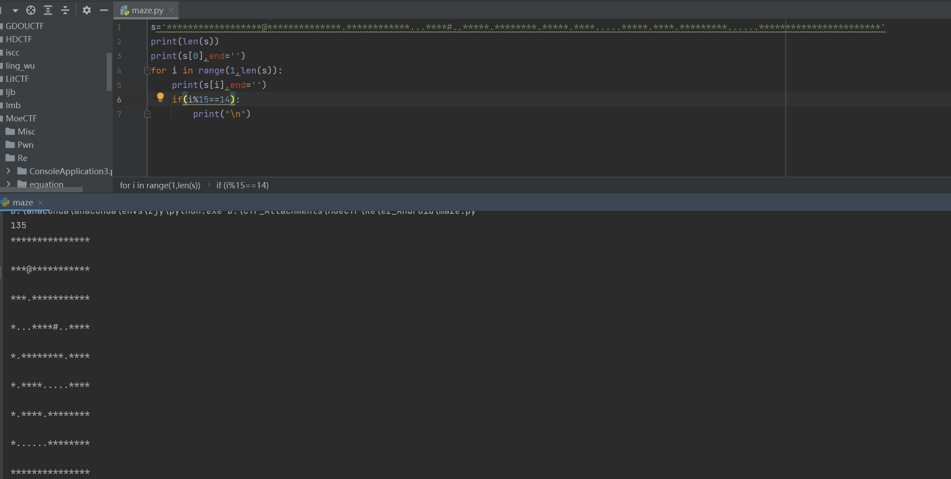Select the maze run tool tab
951x479 pixels.
click(22, 202)
